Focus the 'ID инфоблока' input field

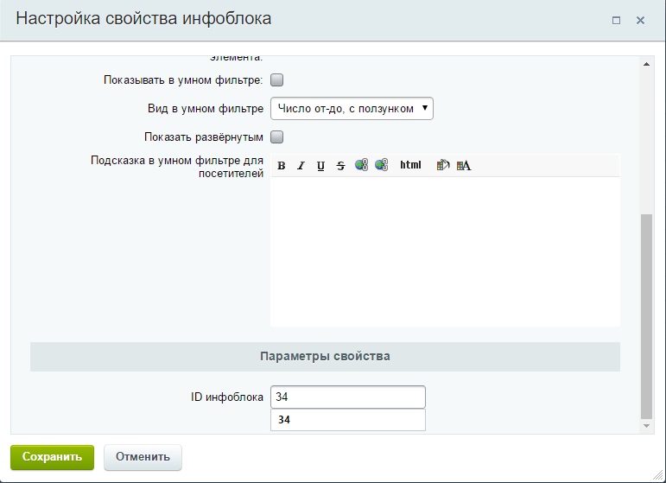coord(348,397)
